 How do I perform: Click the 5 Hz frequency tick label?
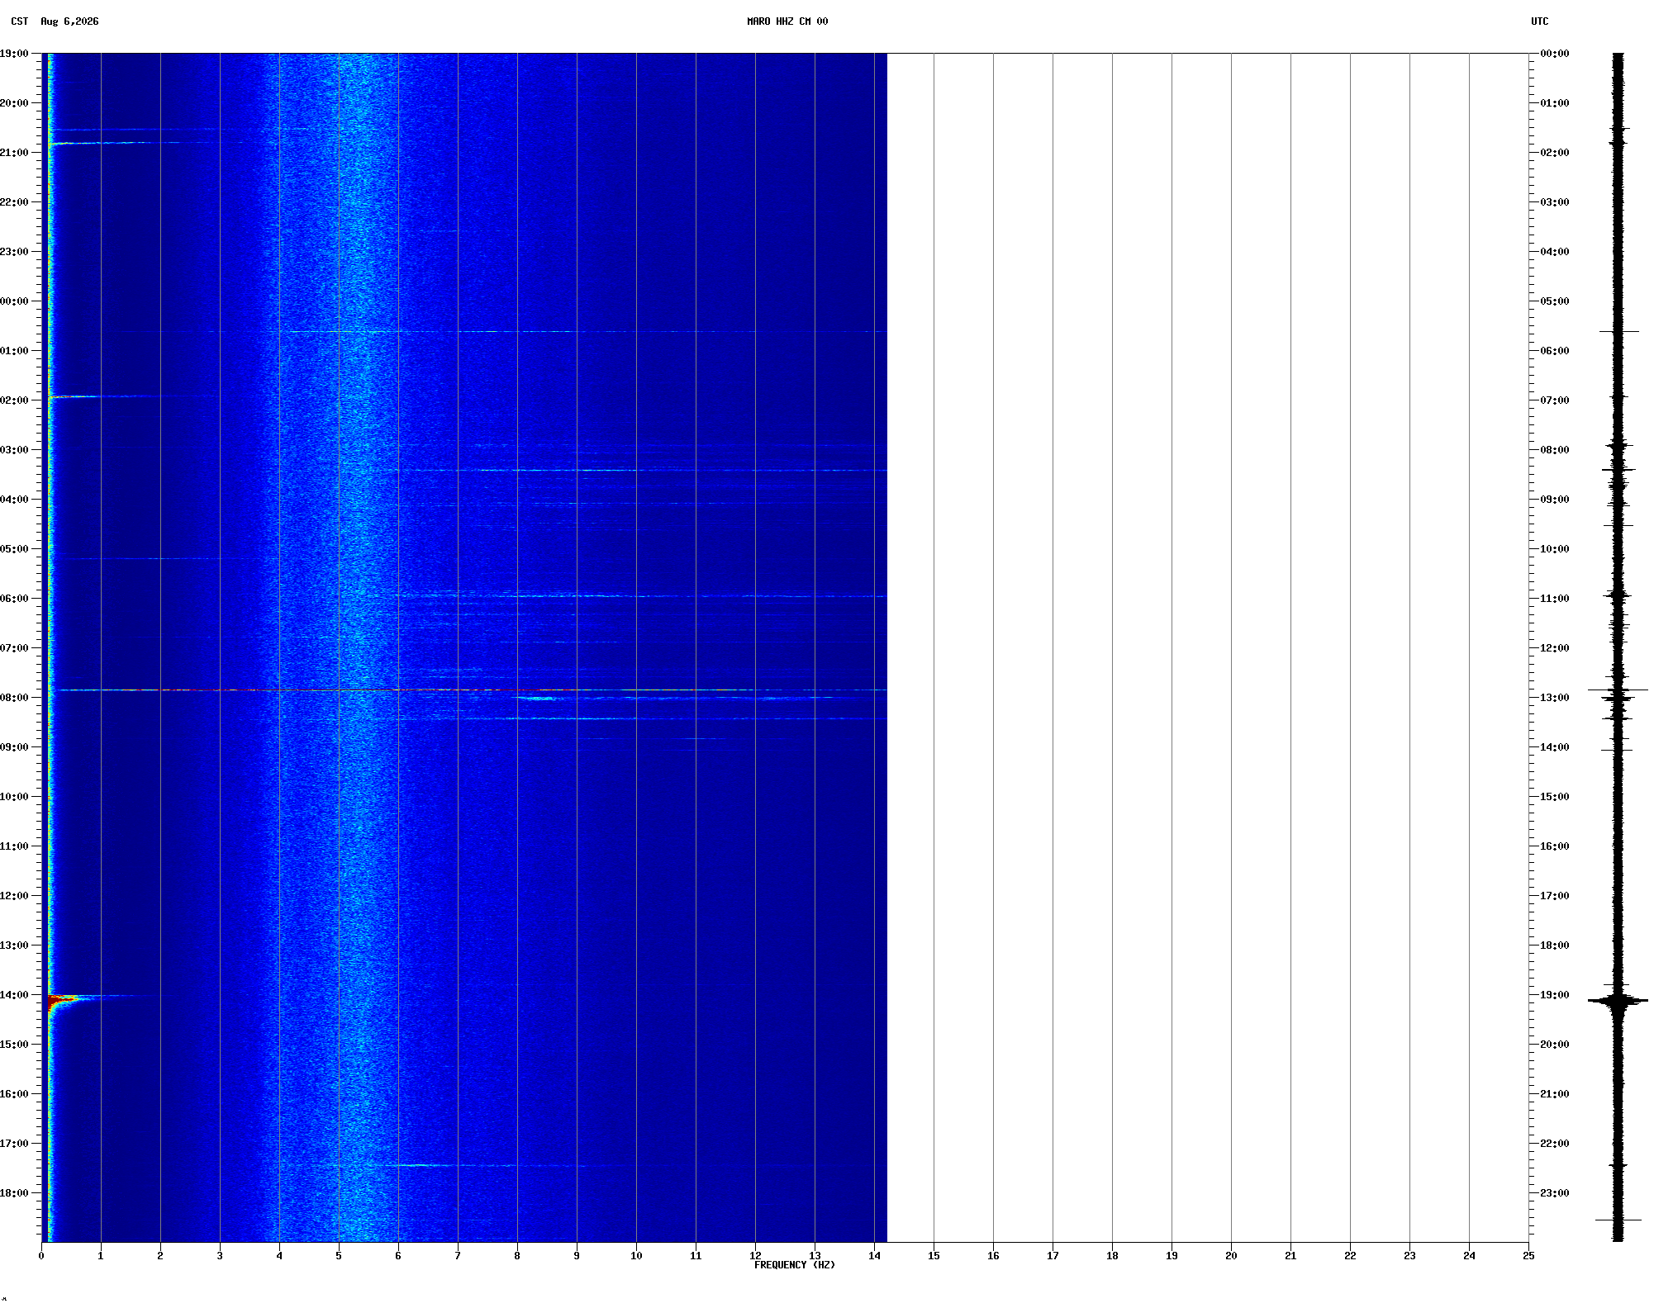[x=339, y=1256]
